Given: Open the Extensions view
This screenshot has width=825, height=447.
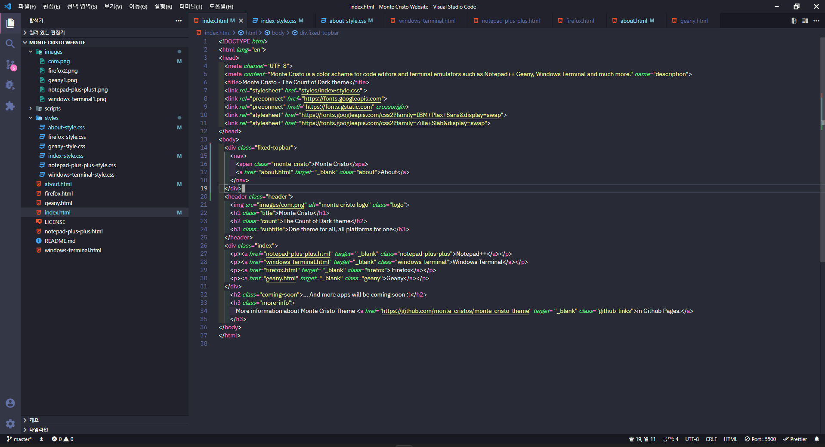Looking at the screenshot, I should (10, 106).
